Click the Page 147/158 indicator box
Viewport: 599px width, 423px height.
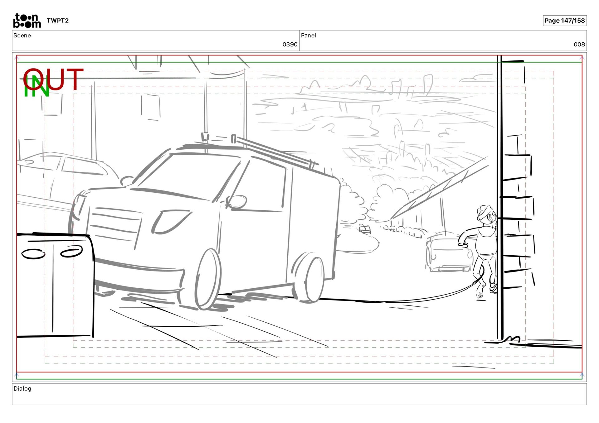[x=564, y=21]
